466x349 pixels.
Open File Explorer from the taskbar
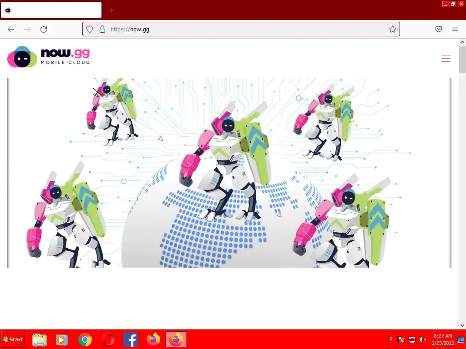(40, 339)
